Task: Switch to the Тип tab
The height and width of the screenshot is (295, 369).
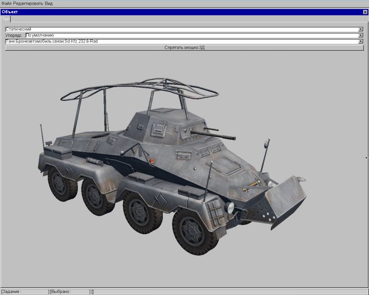Action: (x=6, y=18)
